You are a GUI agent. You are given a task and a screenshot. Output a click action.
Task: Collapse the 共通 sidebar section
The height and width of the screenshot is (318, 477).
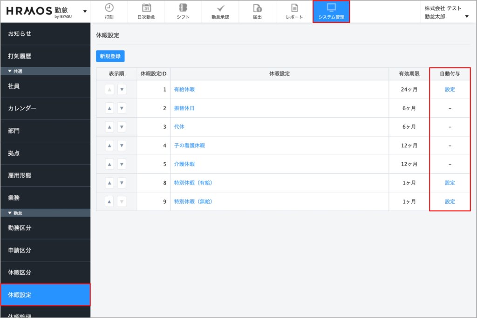[x=10, y=71]
